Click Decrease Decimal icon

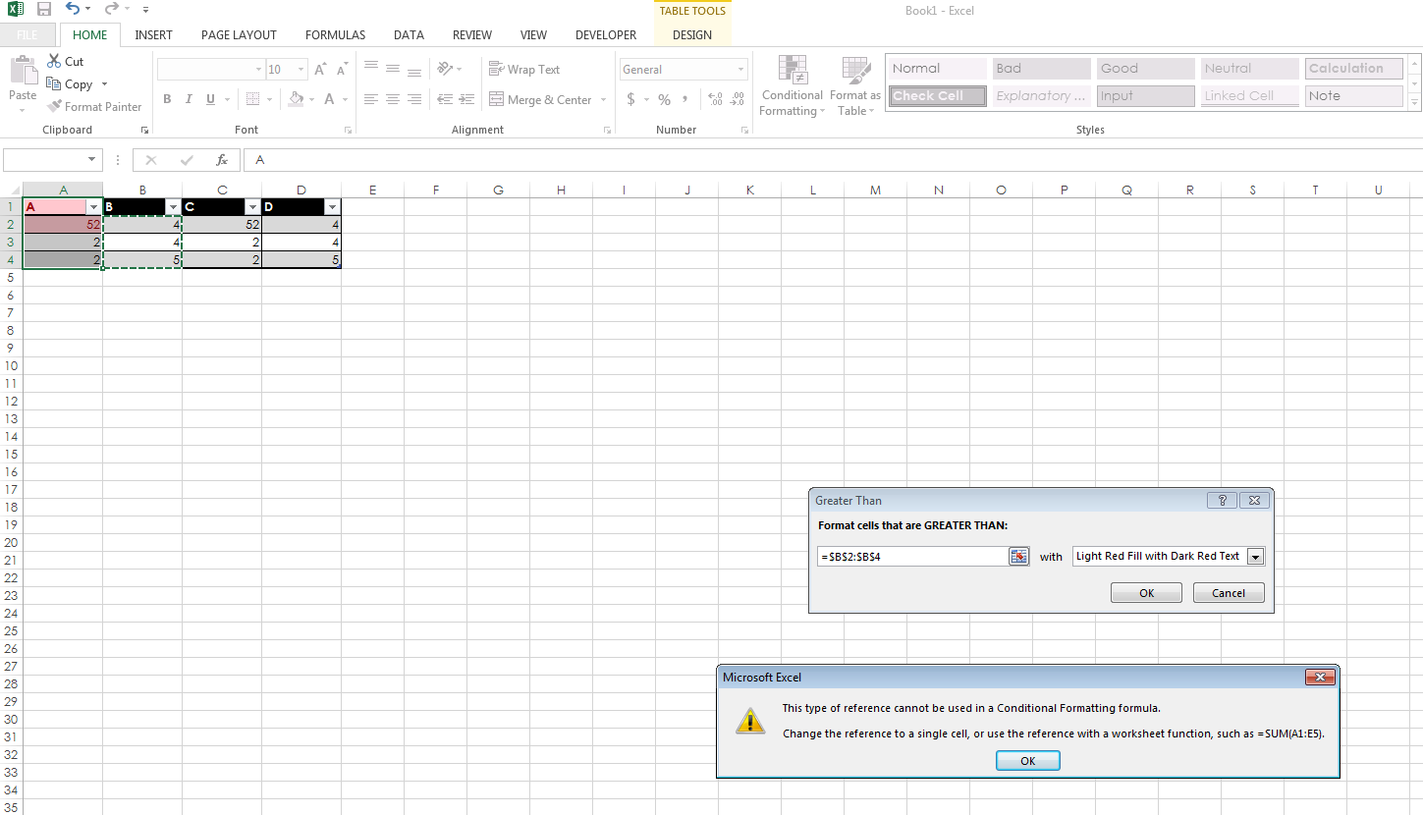pos(738,99)
